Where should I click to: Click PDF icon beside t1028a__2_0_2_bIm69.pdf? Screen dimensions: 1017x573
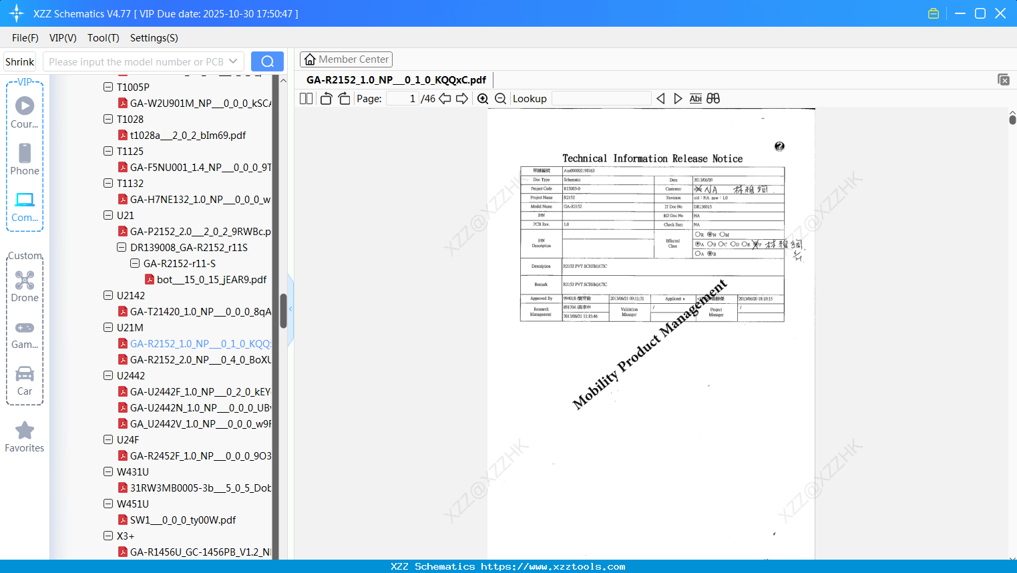(x=123, y=135)
